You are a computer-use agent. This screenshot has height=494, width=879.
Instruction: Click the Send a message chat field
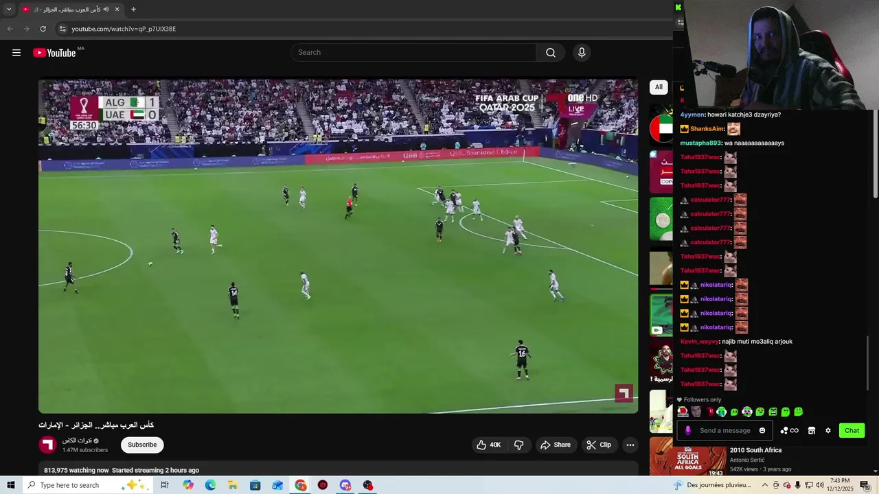point(724,430)
